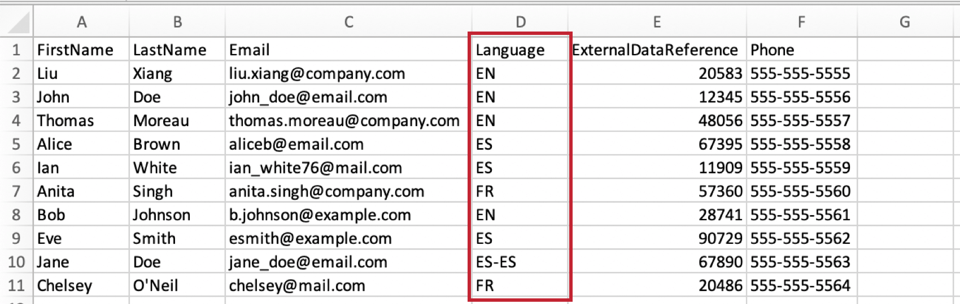Click cell with phone 555-555-5560
This screenshot has height=304, width=960.
pyautogui.click(x=802, y=191)
